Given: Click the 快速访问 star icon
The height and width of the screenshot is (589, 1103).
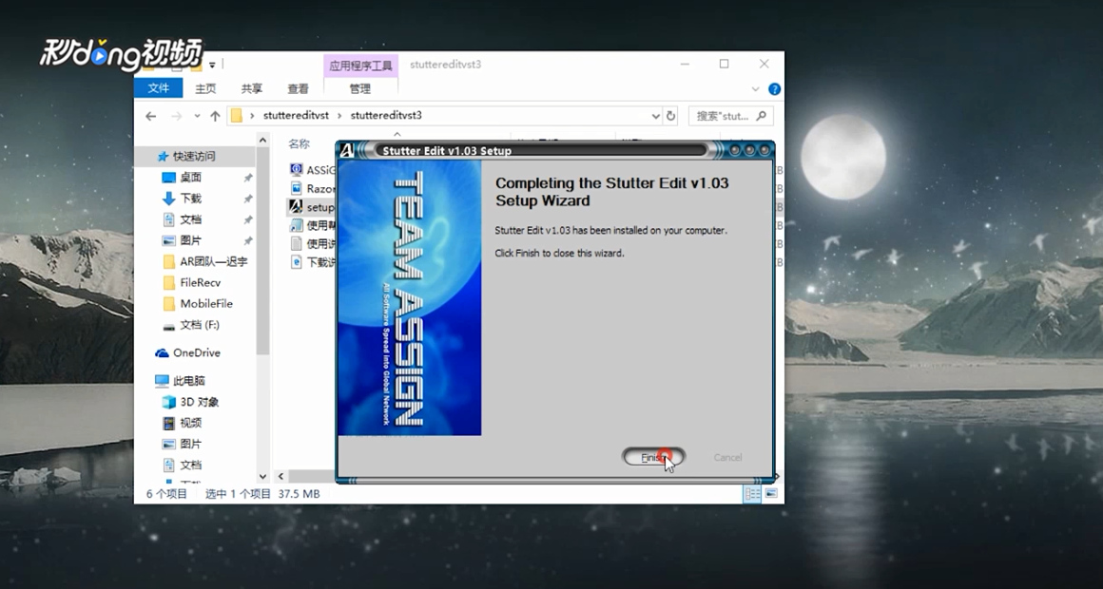Looking at the screenshot, I should point(163,156).
